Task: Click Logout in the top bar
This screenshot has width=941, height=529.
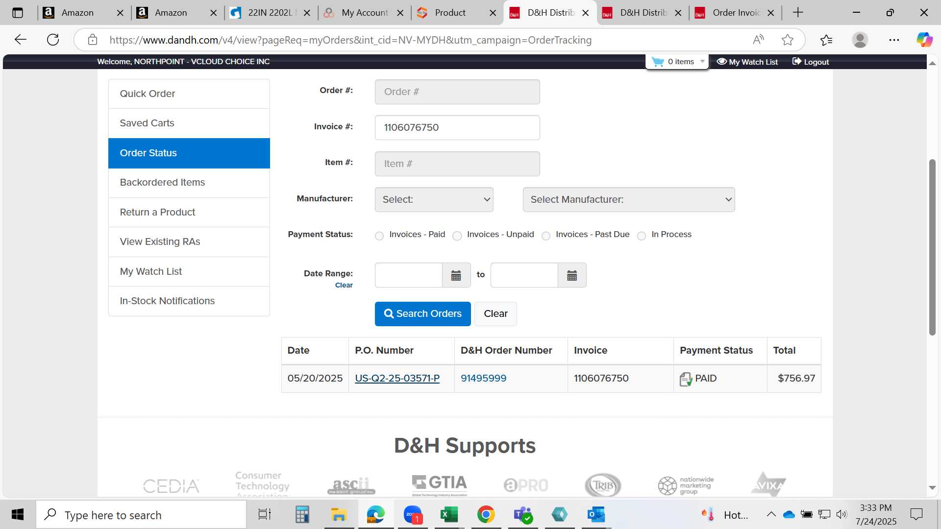Action: click(x=811, y=62)
